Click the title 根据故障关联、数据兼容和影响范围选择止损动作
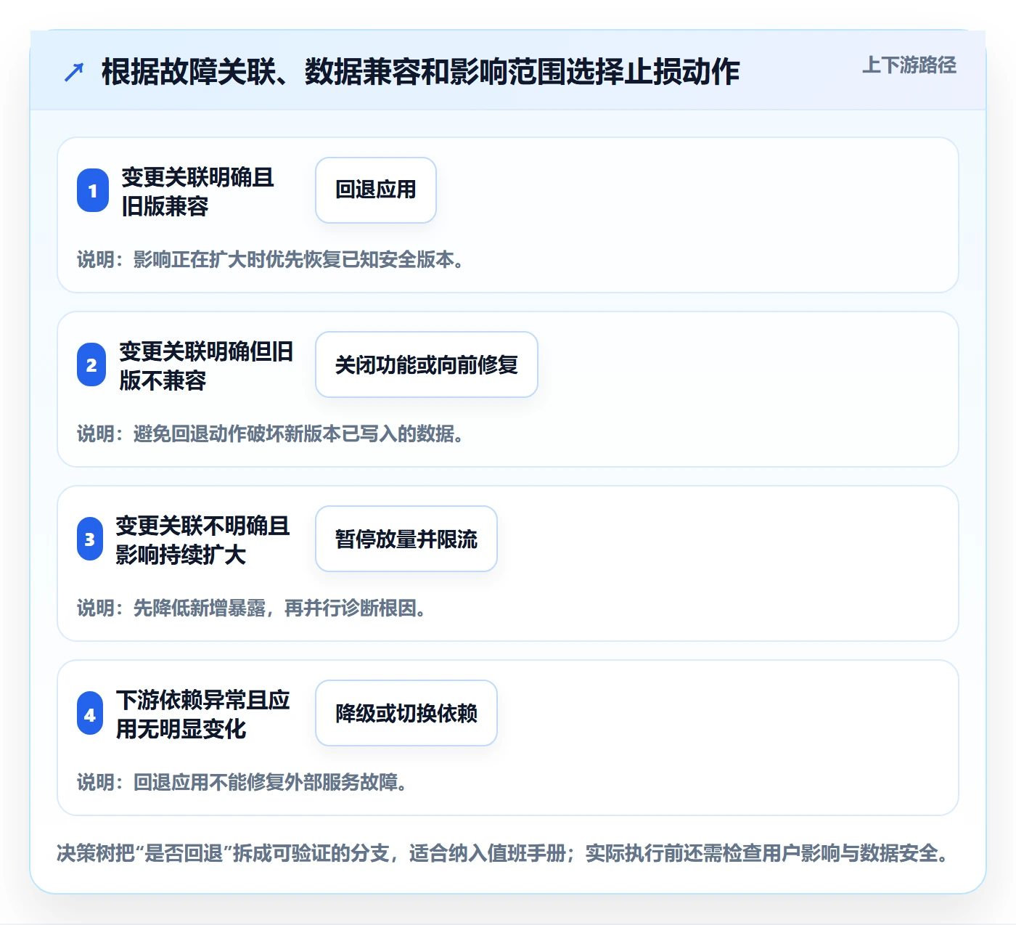Screen dimensions: 1016x925 tap(420, 72)
